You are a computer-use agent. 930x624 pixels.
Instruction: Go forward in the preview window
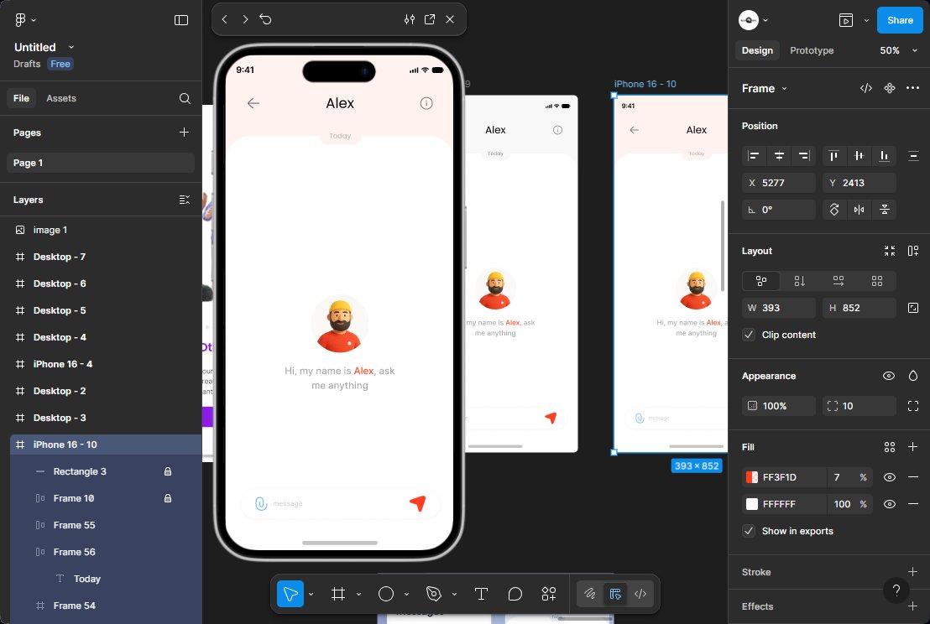(x=245, y=19)
